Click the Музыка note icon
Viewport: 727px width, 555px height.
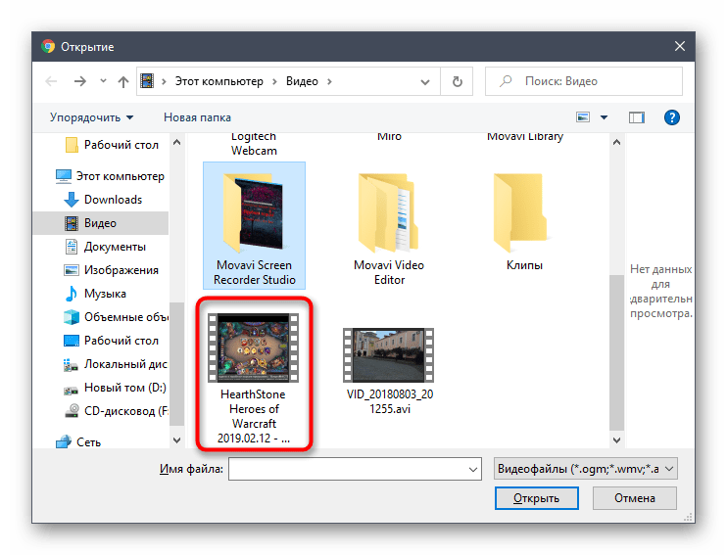[71, 294]
